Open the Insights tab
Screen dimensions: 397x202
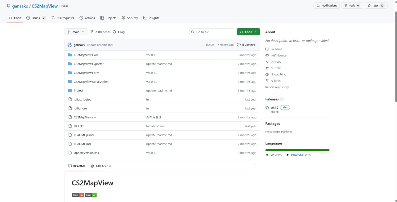(x=151, y=18)
